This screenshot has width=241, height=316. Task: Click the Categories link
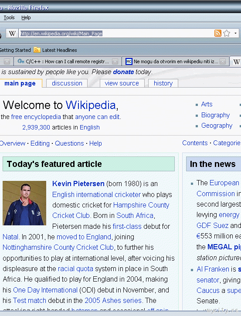pyautogui.click(x=227, y=143)
